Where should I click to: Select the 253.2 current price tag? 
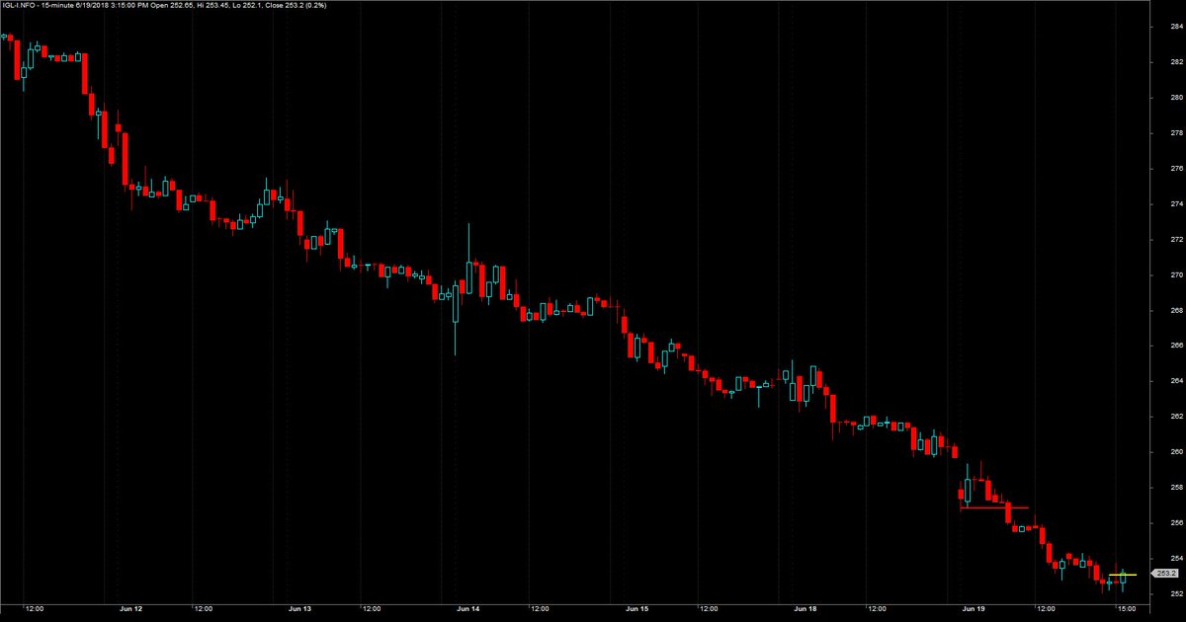pos(1165,574)
